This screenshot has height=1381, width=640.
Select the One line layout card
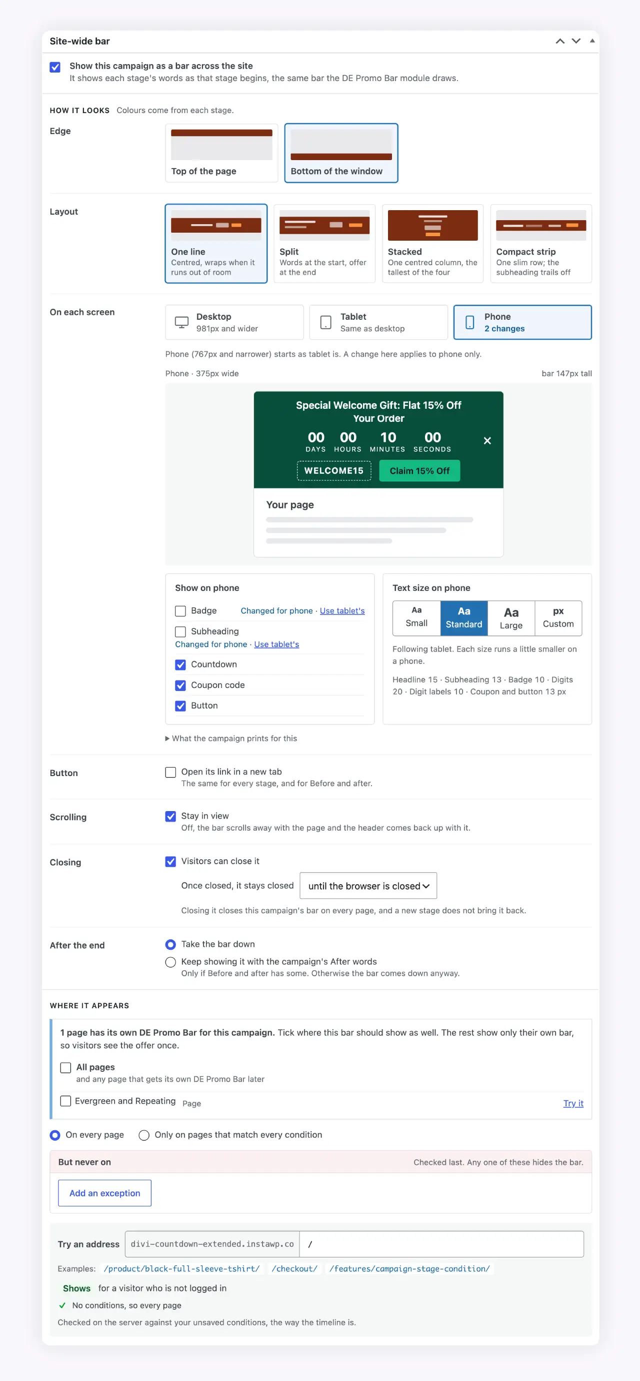click(x=216, y=243)
